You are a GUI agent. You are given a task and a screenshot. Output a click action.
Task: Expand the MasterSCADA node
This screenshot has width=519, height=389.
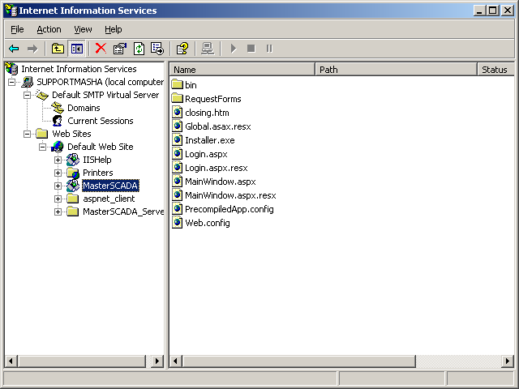pyautogui.click(x=58, y=186)
